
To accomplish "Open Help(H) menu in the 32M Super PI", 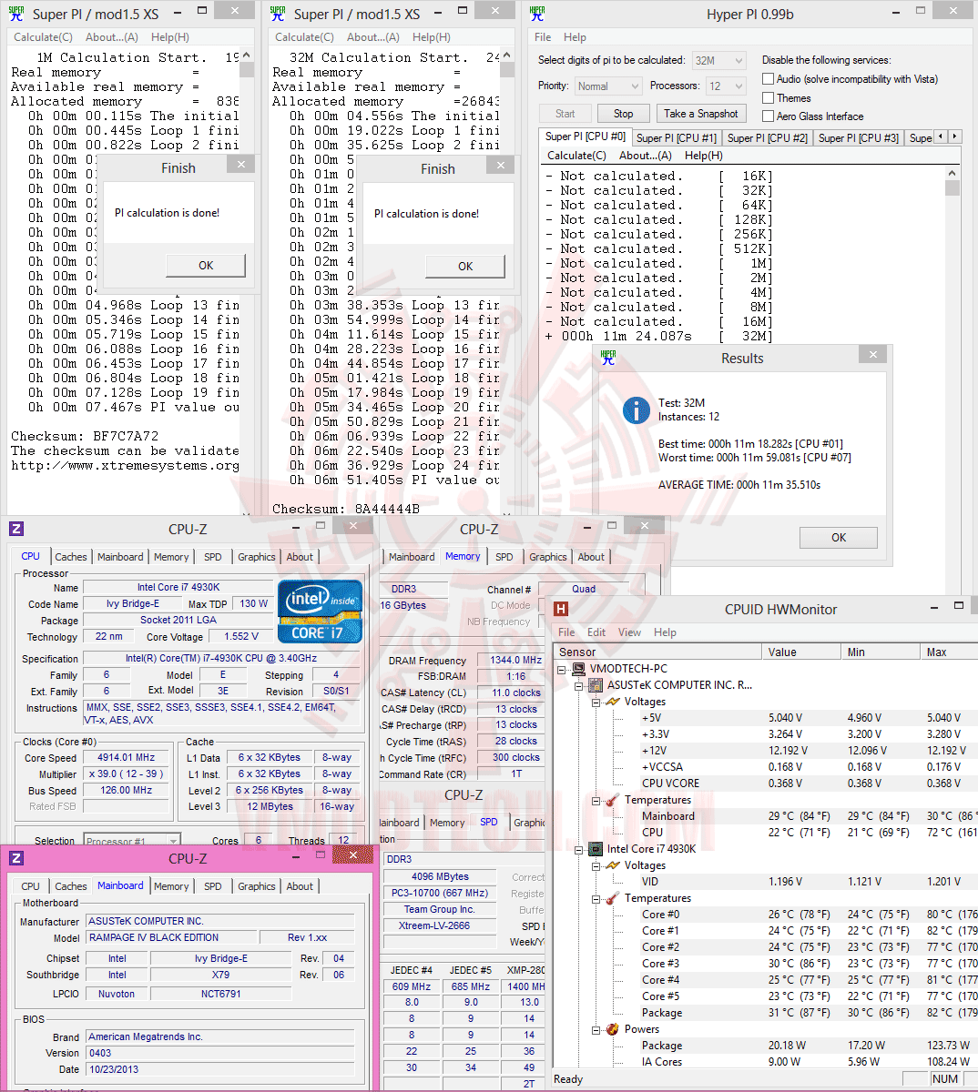I will (431, 37).
